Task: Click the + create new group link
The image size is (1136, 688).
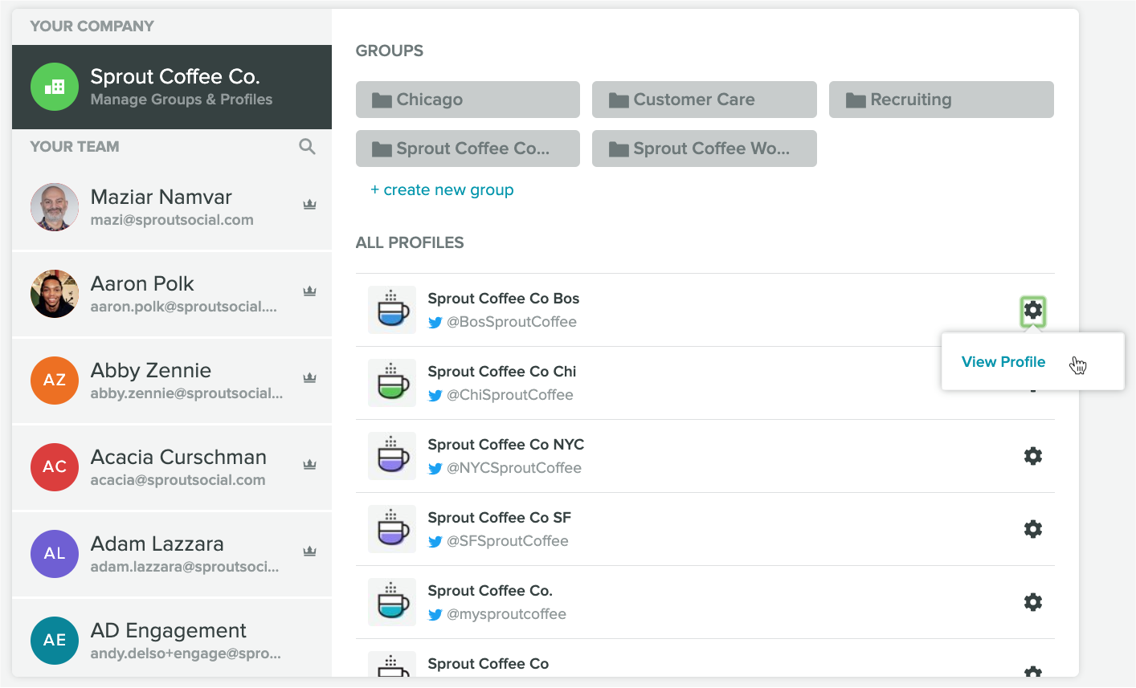Action: [x=442, y=190]
